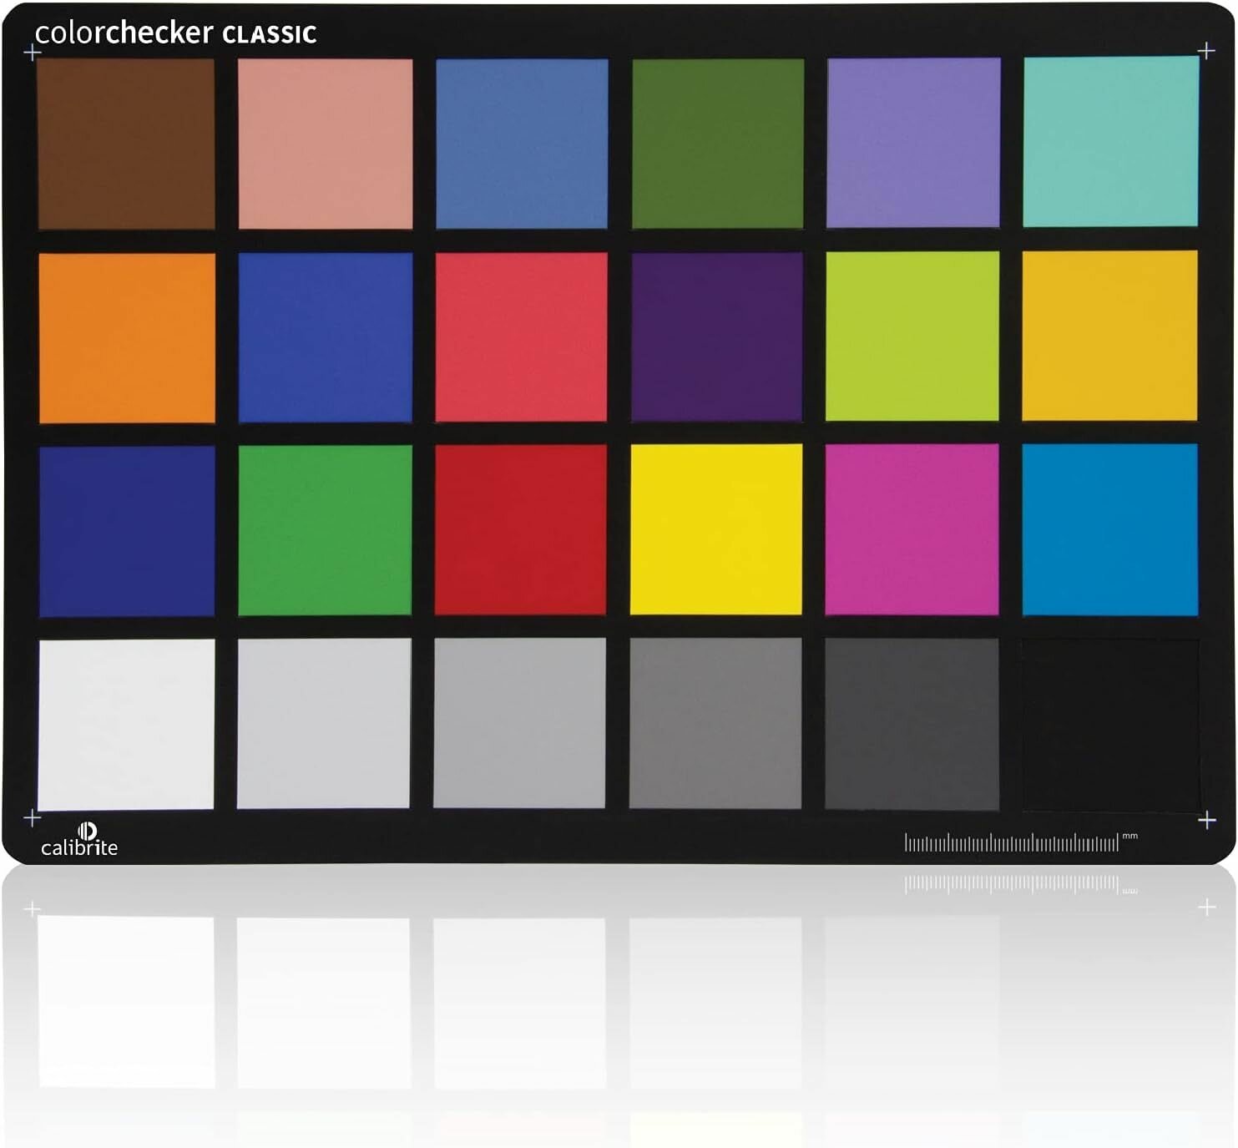1238x1148 pixels.
Task: Click the turquoise bluish-green patch
Action: [1111, 142]
